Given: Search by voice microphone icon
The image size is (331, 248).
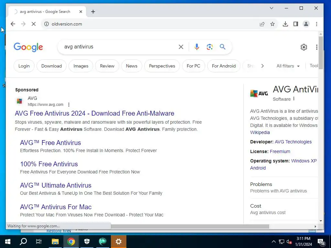Looking at the screenshot, I should point(197,47).
